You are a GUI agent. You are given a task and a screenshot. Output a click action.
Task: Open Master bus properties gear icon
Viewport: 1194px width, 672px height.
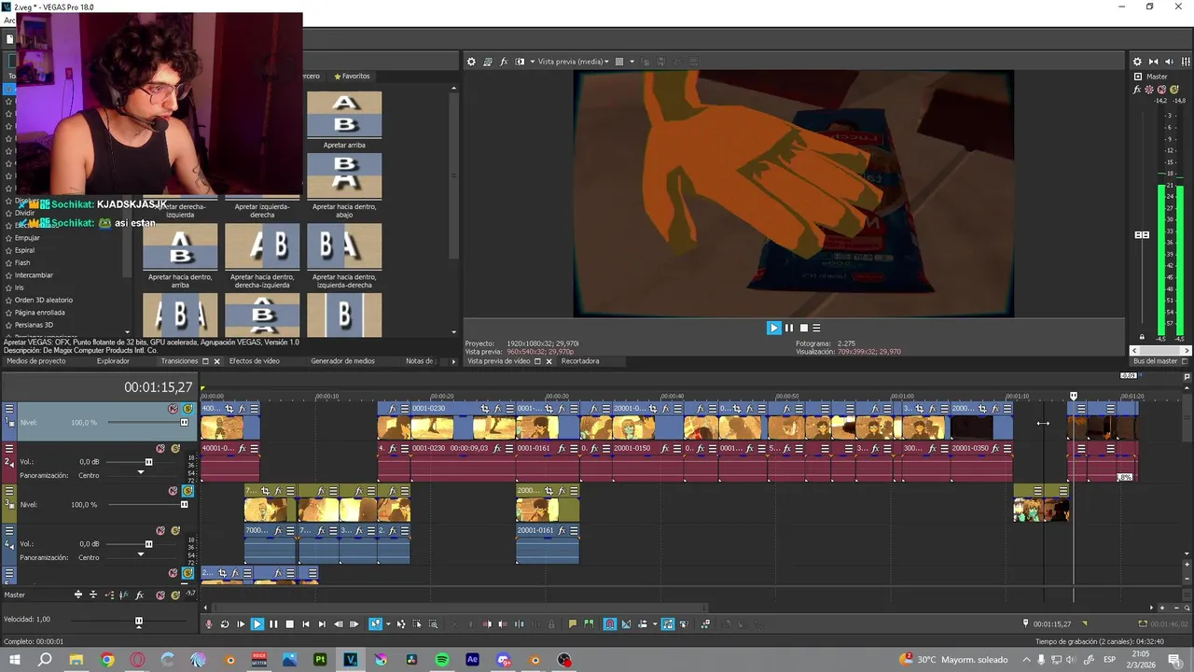(1137, 62)
